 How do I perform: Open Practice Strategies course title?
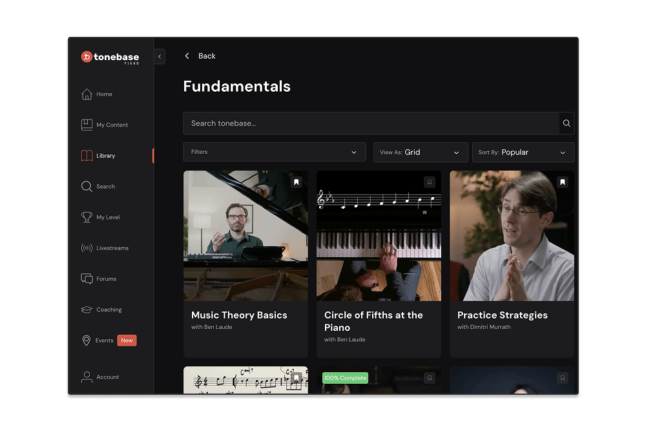(x=502, y=315)
